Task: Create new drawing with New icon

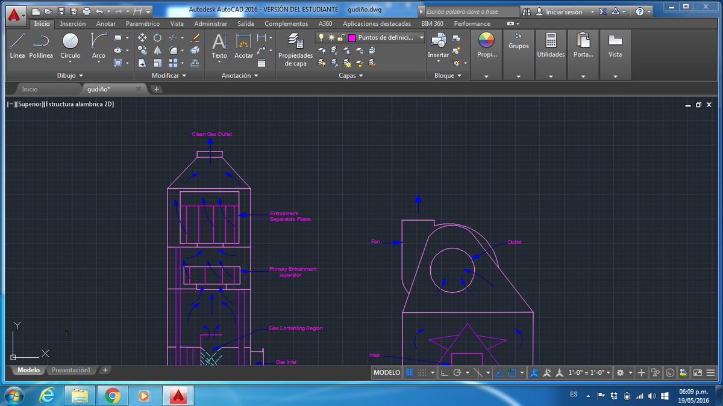Action: pos(36,11)
